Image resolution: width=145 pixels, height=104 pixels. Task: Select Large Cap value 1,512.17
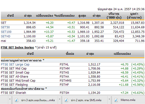94,64
